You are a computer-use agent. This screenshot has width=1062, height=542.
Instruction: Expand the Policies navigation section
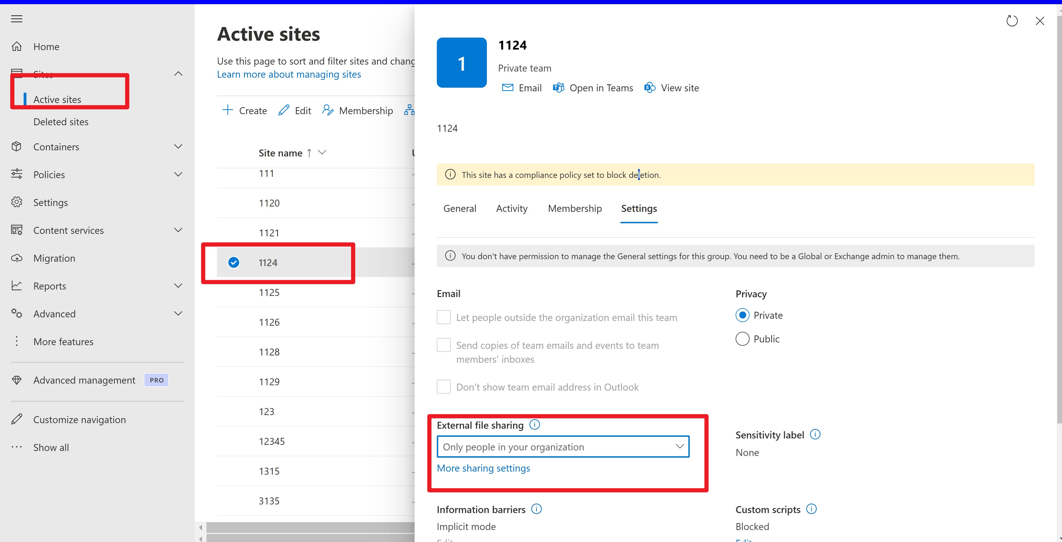pyautogui.click(x=178, y=175)
